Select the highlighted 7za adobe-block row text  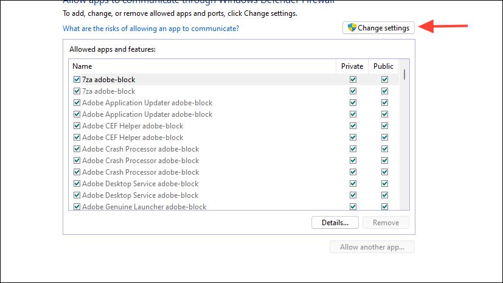click(109, 80)
